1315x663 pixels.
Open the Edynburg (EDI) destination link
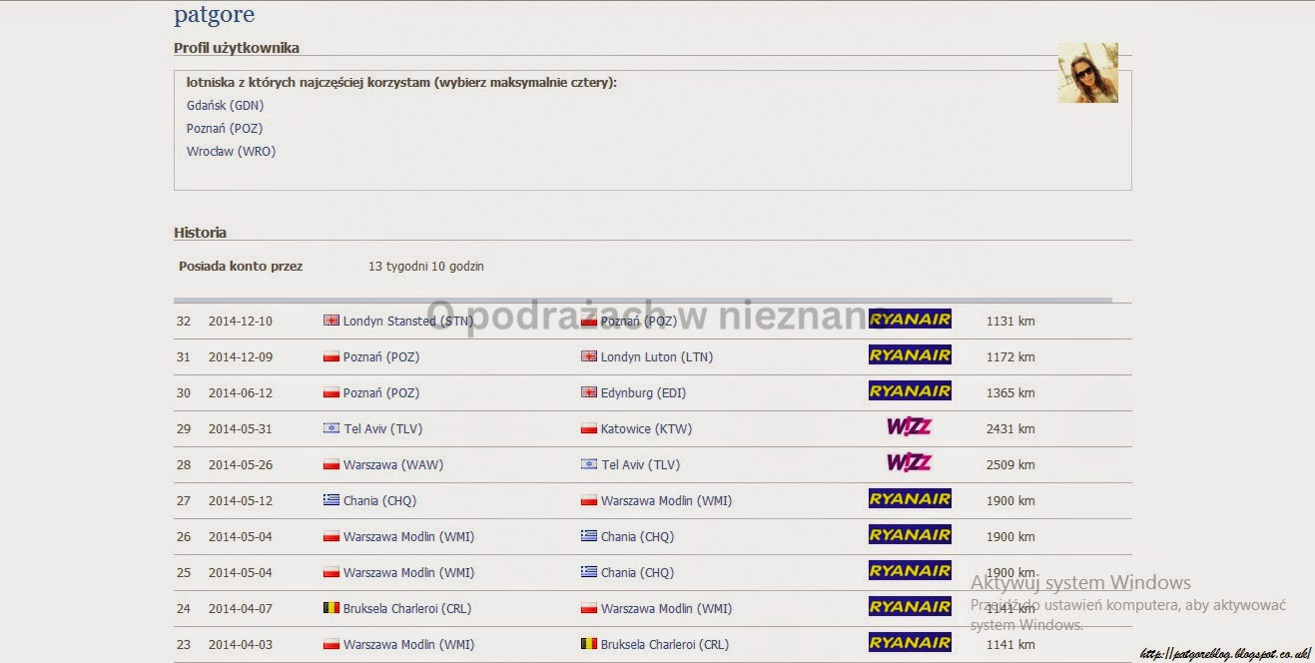pyautogui.click(x=643, y=393)
